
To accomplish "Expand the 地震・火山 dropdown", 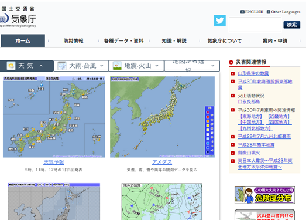I will pyautogui.click(x=157, y=66).
